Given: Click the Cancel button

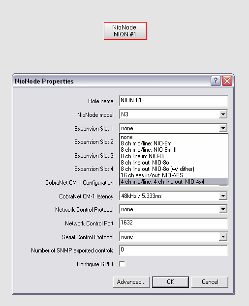Looking at the screenshot, I should click(210, 282).
